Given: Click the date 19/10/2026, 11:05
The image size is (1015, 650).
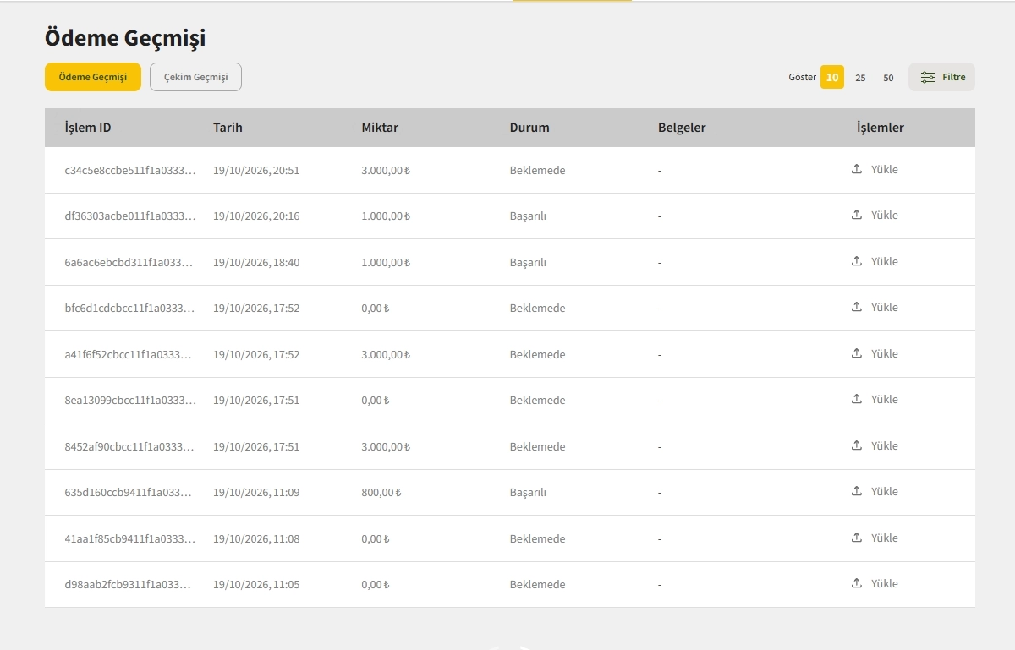Looking at the screenshot, I should click(256, 584).
